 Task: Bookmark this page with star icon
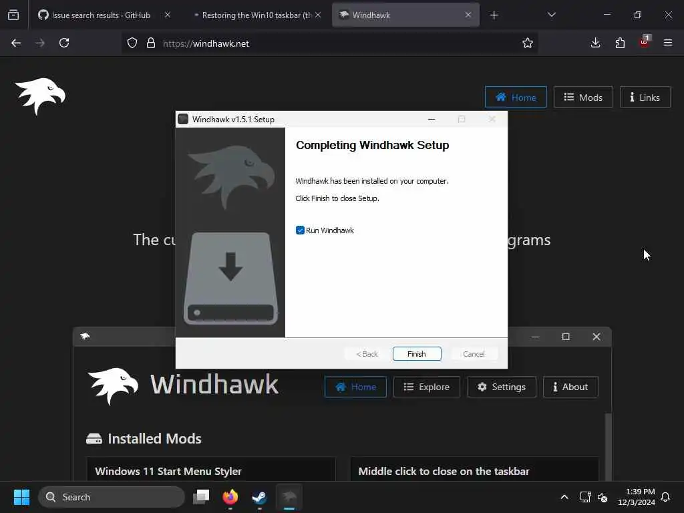tap(528, 43)
